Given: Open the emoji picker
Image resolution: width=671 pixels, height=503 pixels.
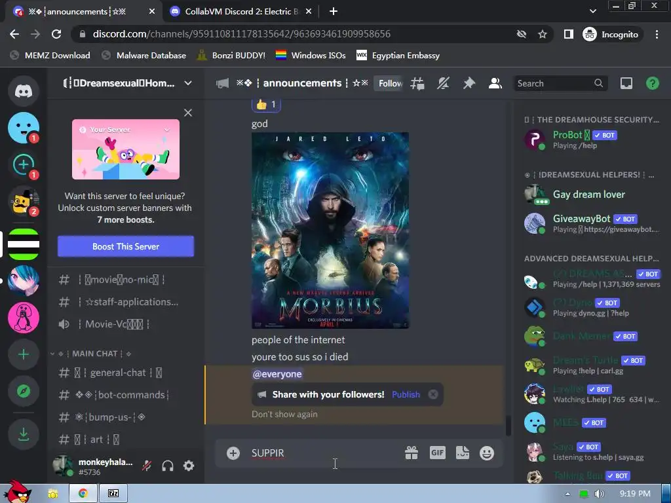Looking at the screenshot, I should pyautogui.click(x=487, y=453).
